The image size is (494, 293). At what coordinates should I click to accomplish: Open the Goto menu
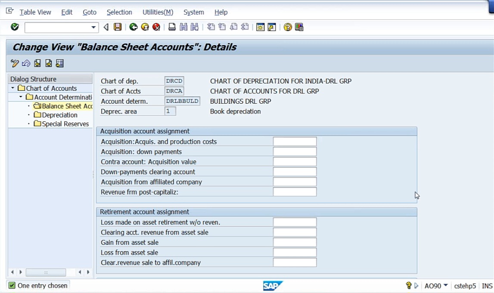pyautogui.click(x=90, y=12)
